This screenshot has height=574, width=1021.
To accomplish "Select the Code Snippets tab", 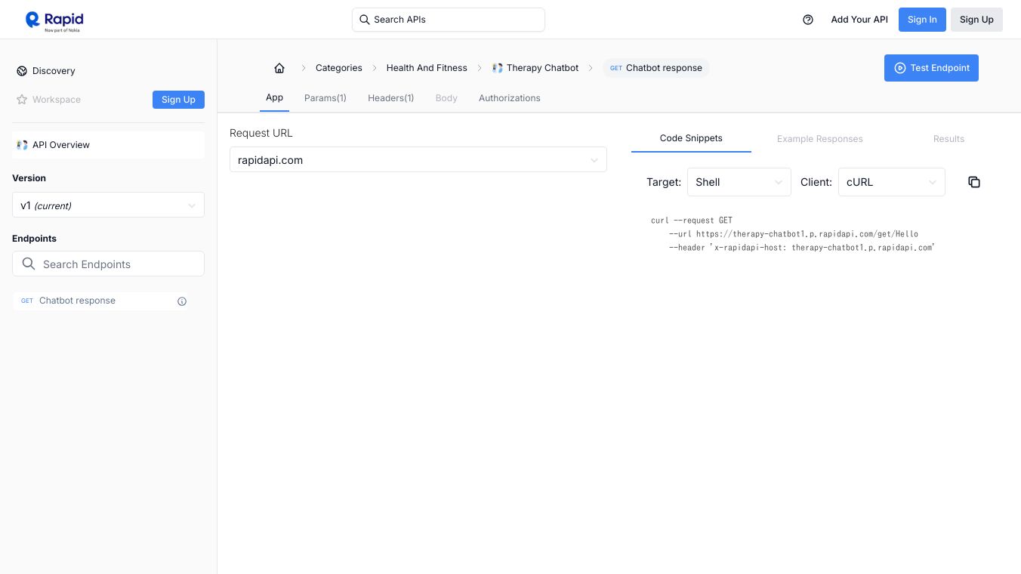I will tap(691, 138).
